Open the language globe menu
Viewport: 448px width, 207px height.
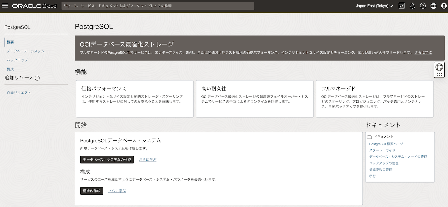pos(433,6)
